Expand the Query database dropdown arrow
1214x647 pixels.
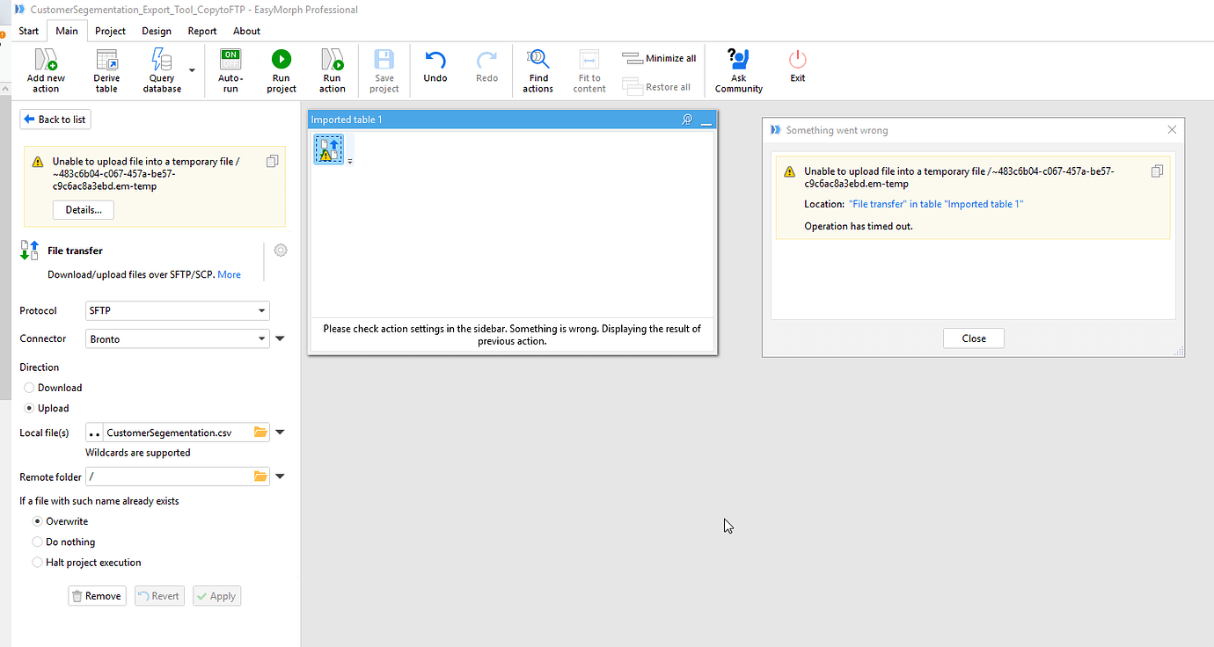pyautogui.click(x=192, y=69)
